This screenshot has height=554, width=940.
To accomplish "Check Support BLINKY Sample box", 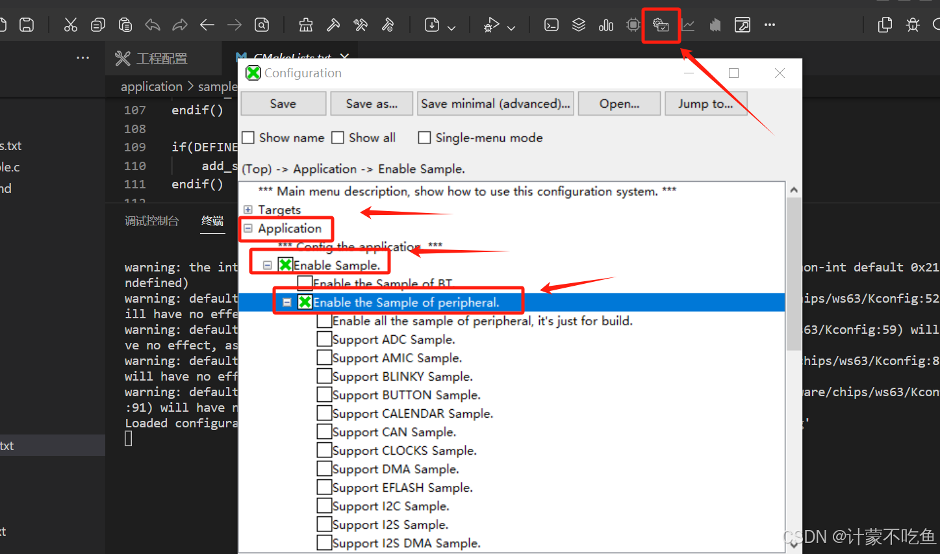I will coord(324,376).
